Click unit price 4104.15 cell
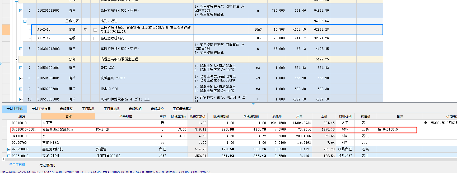Image resolution: width=457 pixels, height=173 pixels. (299, 30)
